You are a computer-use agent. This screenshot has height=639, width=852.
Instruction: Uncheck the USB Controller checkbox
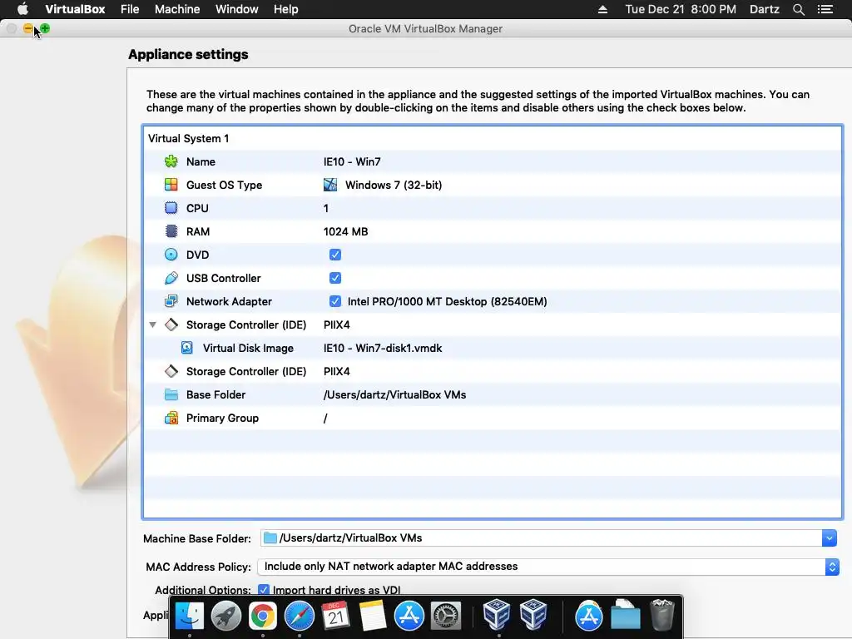pos(335,278)
